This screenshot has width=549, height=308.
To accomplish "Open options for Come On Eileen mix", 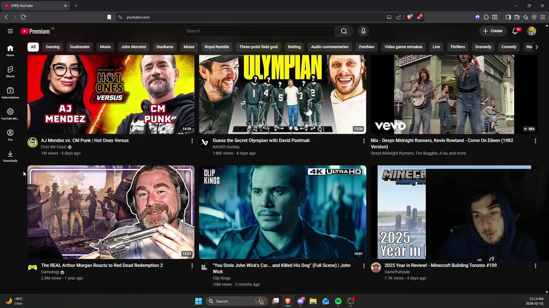I will (535, 141).
